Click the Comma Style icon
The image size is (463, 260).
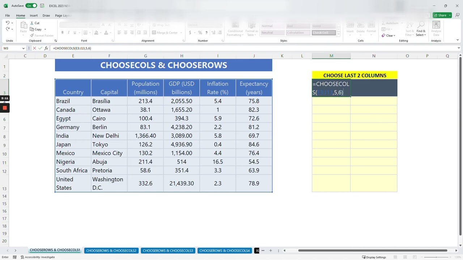tap(207, 32)
